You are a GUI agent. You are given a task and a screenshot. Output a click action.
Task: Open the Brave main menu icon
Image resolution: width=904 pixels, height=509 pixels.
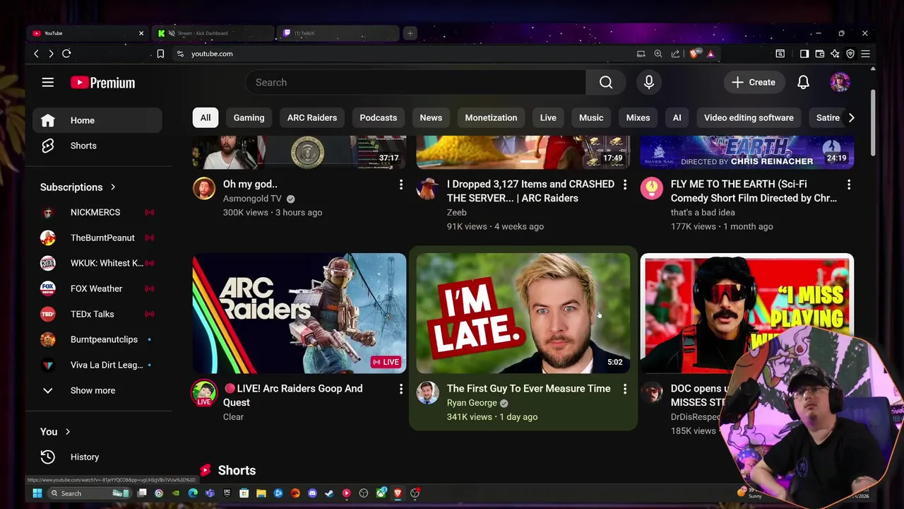(x=865, y=54)
